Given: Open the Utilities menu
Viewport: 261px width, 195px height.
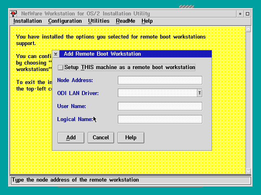Looking at the screenshot, I should pyautogui.click(x=99, y=21).
